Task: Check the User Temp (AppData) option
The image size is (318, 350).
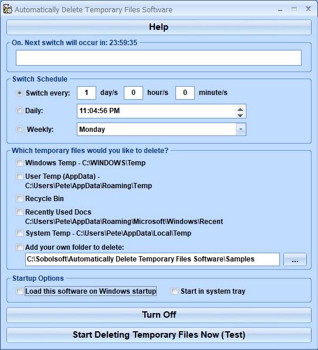Action: click(19, 176)
